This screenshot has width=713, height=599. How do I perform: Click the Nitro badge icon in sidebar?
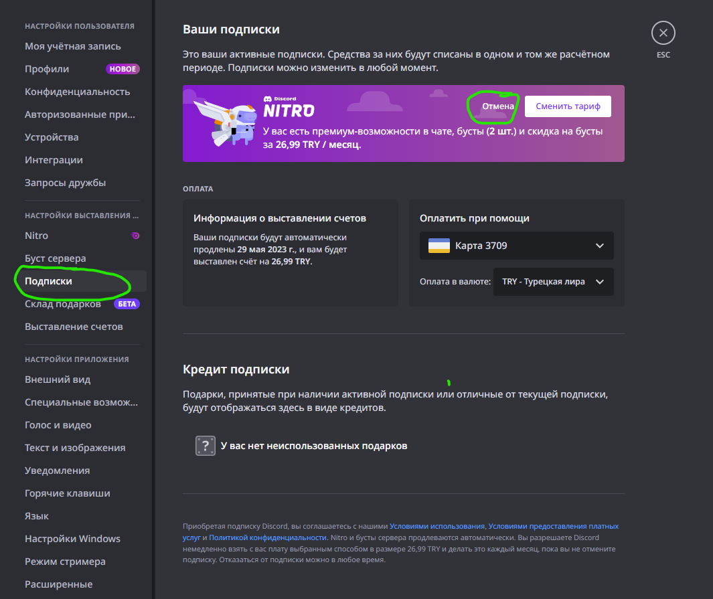pyautogui.click(x=135, y=236)
